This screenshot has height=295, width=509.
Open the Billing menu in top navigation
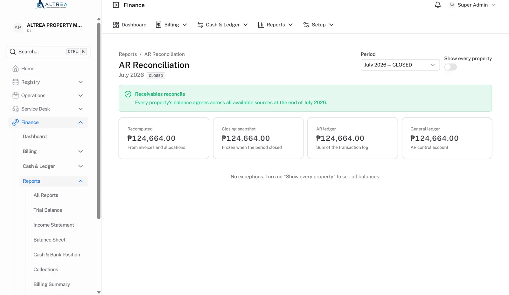click(x=171, y=25)
